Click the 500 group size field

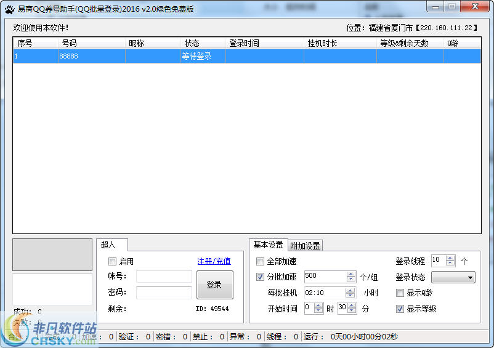[325, 277]
